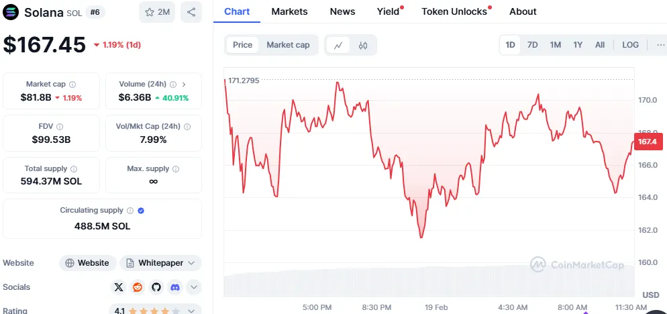Enable LOG scale on the chart
Image resolution: width=667 pixels, height=314 pixels.
(630, 45)
